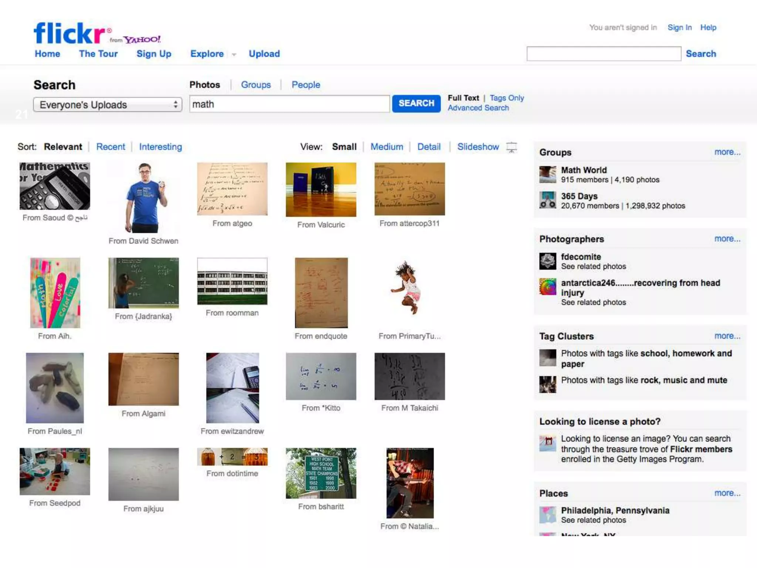Viewport: 757px width, 568px height.
Task: Open Valcuric's books photo
Action: 321,189
